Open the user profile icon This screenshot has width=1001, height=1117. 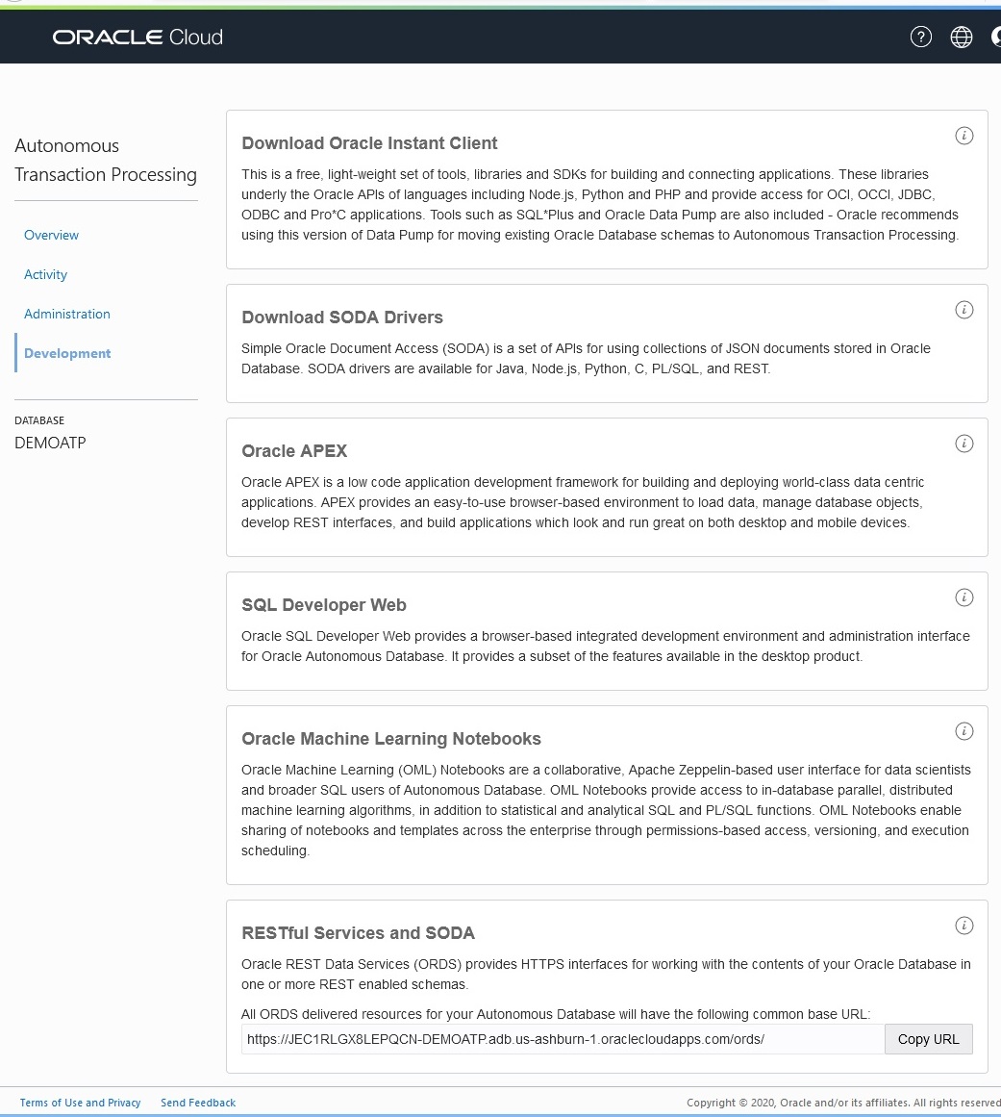(x=996, y=38)
